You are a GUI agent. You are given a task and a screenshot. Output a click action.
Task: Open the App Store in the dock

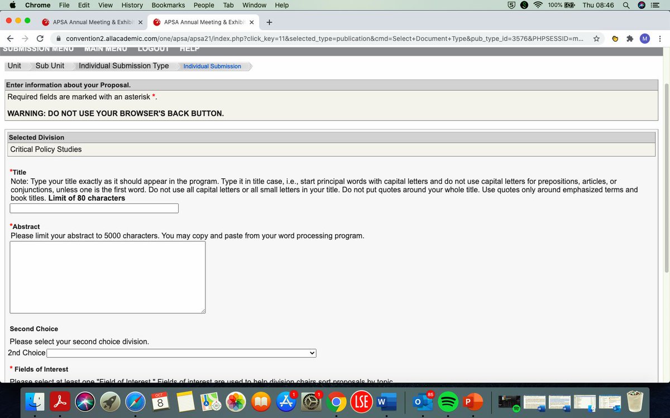click(x=286, y=402)
